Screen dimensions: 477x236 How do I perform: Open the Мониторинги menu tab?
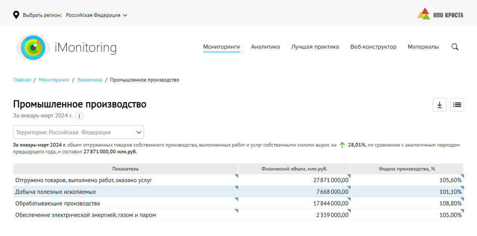[221, 47]
